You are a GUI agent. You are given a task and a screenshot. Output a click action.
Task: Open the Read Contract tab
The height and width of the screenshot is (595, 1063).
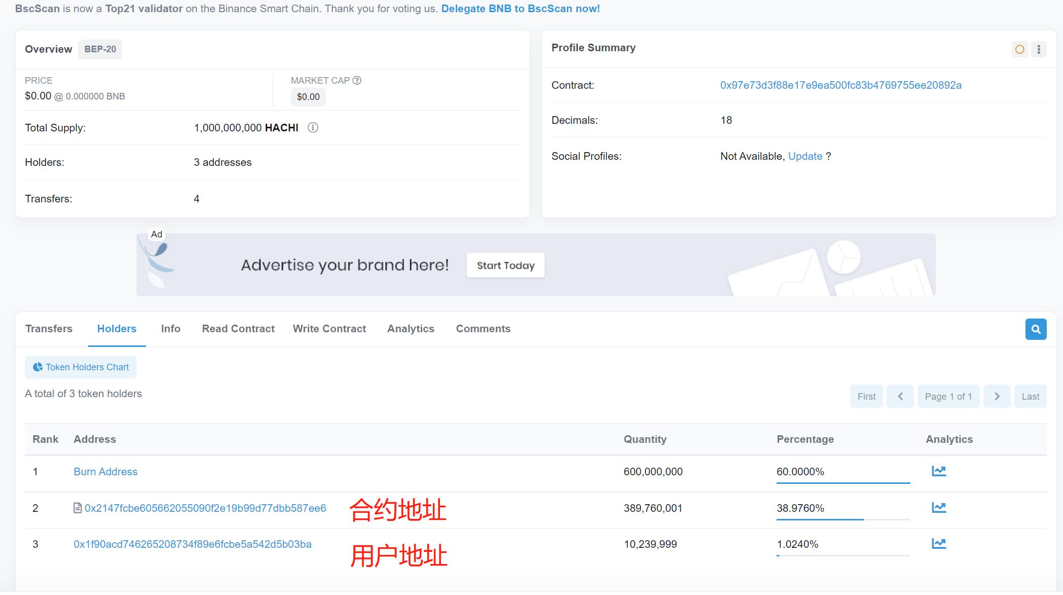[x=238, y=329]
